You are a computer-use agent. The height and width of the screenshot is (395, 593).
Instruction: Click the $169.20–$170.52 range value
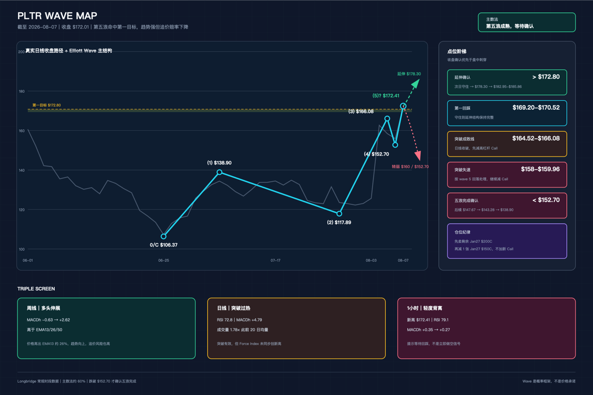pos(536,108)
